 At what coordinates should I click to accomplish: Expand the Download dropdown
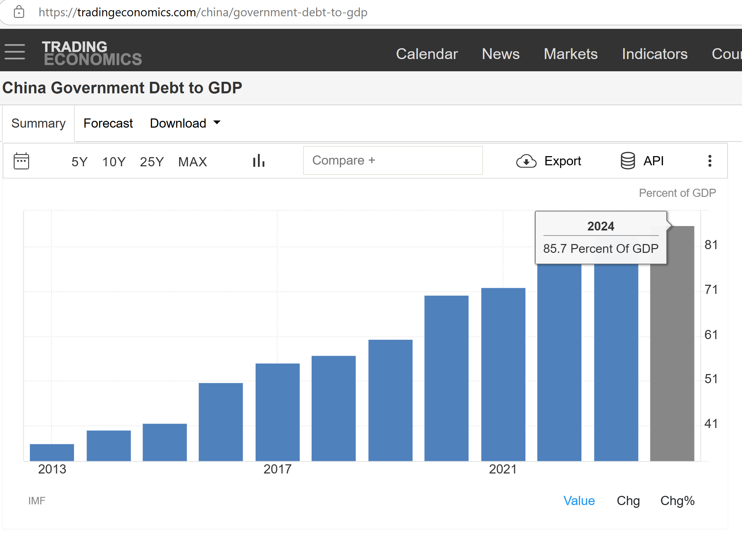tap(185, 123)
